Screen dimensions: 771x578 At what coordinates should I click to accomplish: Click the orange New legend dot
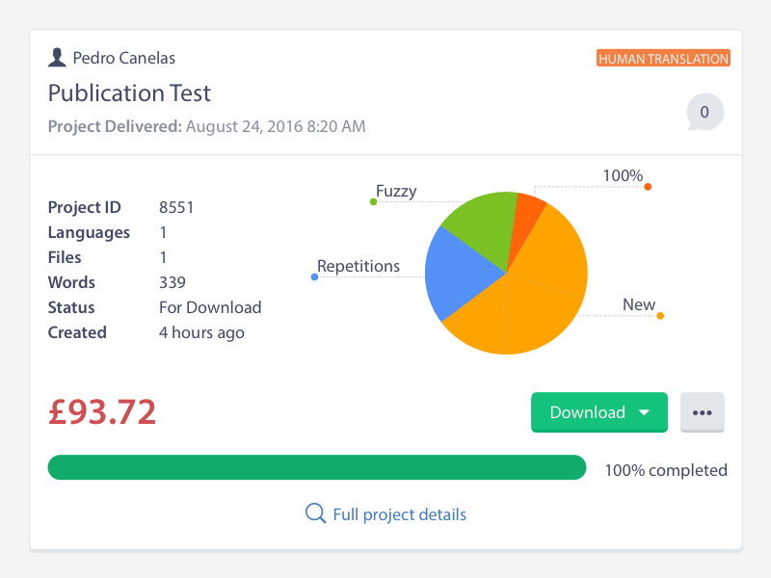660,315
